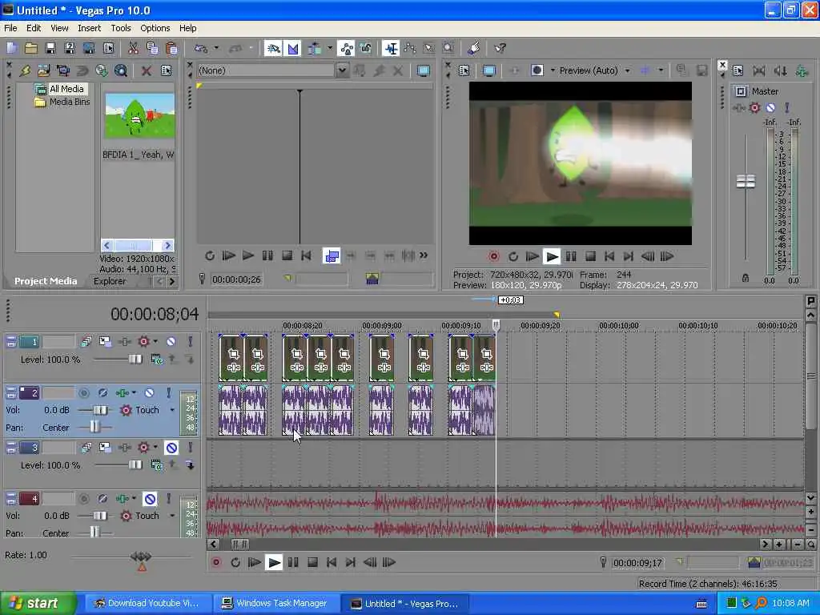Click Pause button in Video Preview
820x615 pixels.
[x=570, y=256]
